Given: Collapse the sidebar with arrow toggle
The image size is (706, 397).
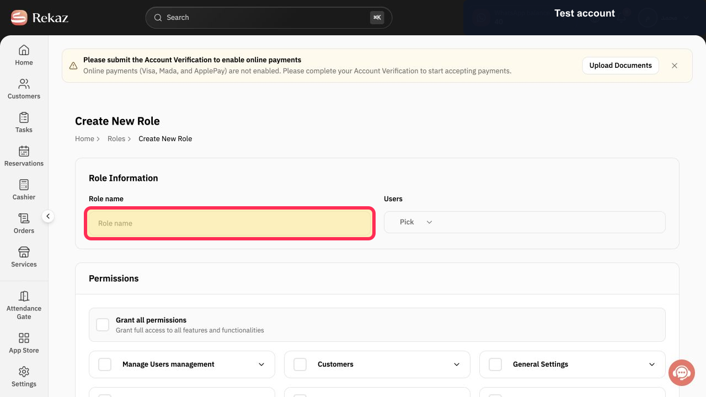Looking at the screenshot, I should click(x=48, y=216).
